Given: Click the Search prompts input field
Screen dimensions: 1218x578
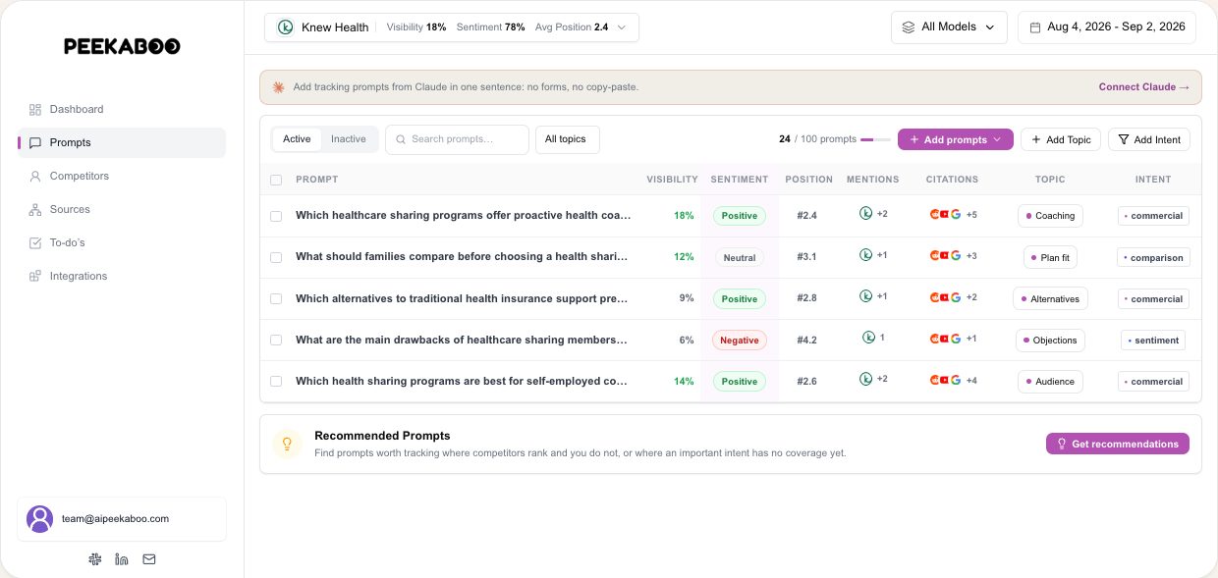Looking at the screenshot, I should [x=457, y=139].
